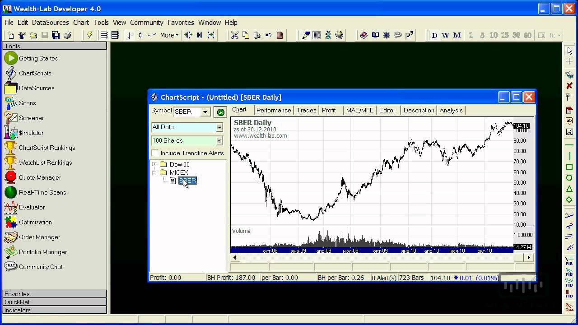Click chart scrollbar right arrow
Image resolution: width=578 pixels, height=325 pixels.
click(x=529, y=257)
